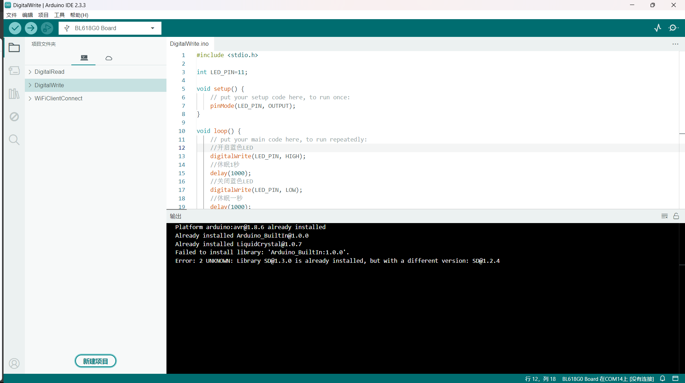
Task: Open the 帮助(H) menu
Action: [x=79, y=15]
